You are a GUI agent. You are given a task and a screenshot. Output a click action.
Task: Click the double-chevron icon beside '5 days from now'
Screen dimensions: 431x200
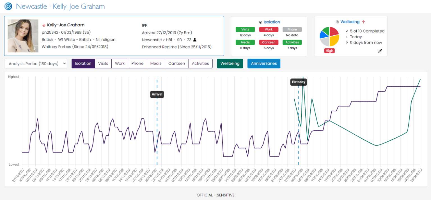click(347, 43)
